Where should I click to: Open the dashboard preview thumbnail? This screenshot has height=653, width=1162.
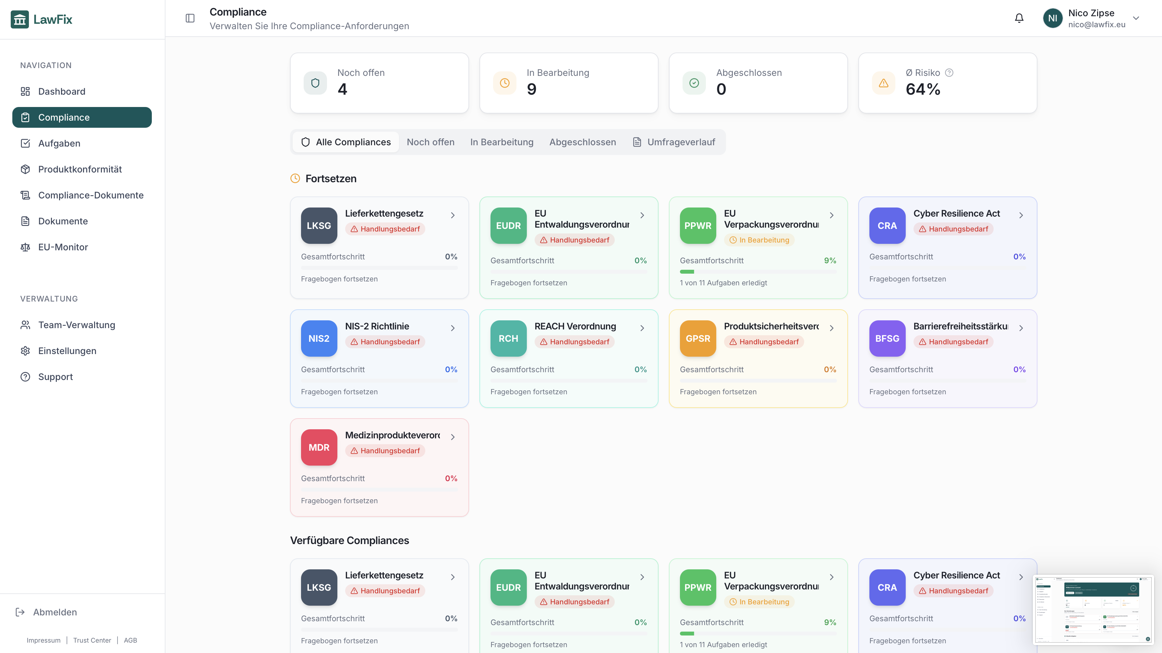1093,609
